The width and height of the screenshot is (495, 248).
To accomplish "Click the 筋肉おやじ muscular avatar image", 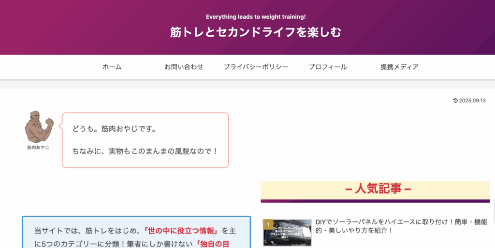I will click(x=39, y=126).
